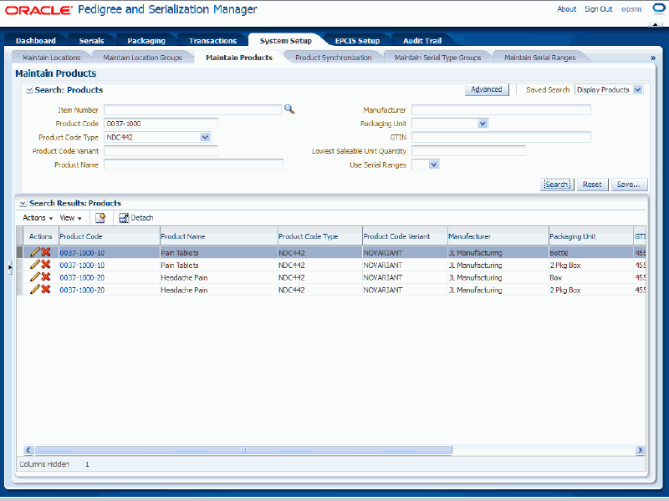Delete Pain Tablets 2 Pkg Box row

click(46, 265)
